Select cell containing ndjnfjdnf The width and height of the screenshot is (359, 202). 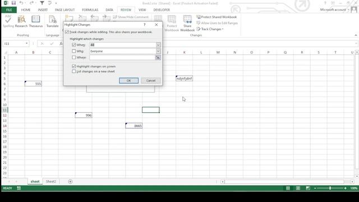click(x=185, y=79)
